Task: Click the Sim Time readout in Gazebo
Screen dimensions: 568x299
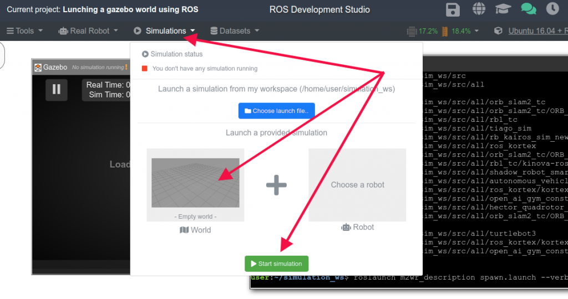Action: (x=109, y=95)
